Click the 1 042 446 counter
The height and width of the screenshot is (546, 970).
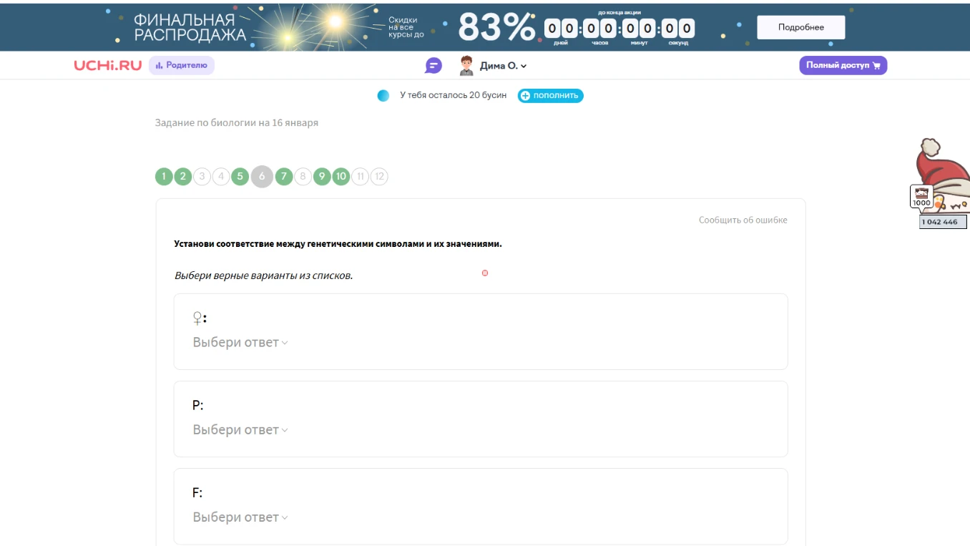click(x=943, y=222)
